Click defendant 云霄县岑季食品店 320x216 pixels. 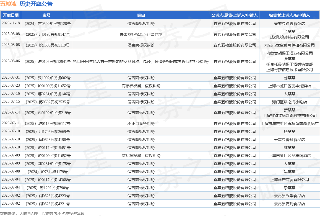coord(289,196)
